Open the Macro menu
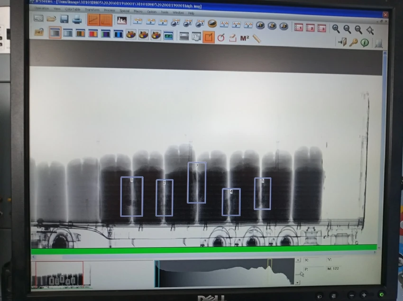The image size is (403, 301). pos(138,11)
